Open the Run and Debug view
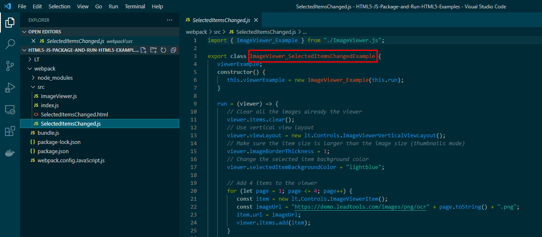The width and height of the screenshot is (542, 237). [10, 88]
